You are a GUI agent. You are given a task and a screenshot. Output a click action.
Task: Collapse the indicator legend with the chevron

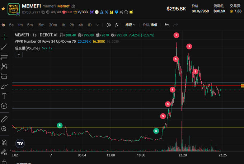coord(19,55)
